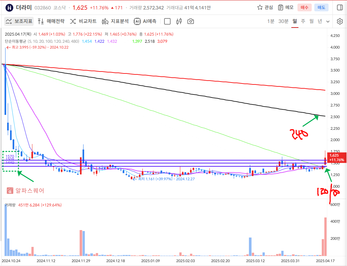Select the 년 yearly timeframe

(x=320, y=21)
